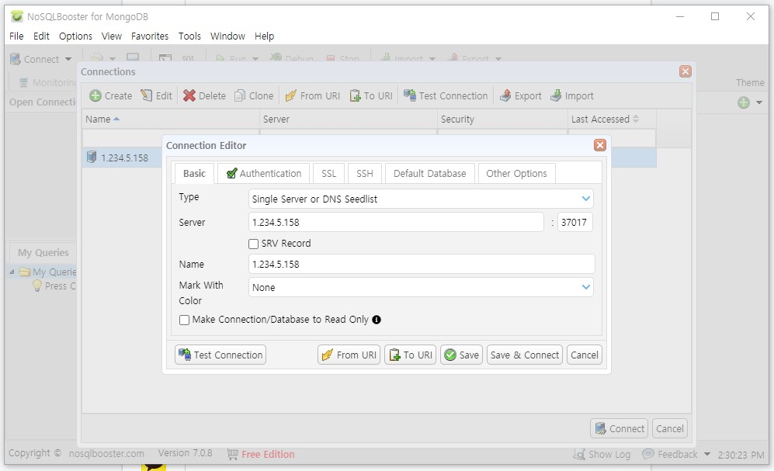Viewport: 774px width, 471px height.
Task: Click the main toolbar Connect button
Action: coord(36,59)
